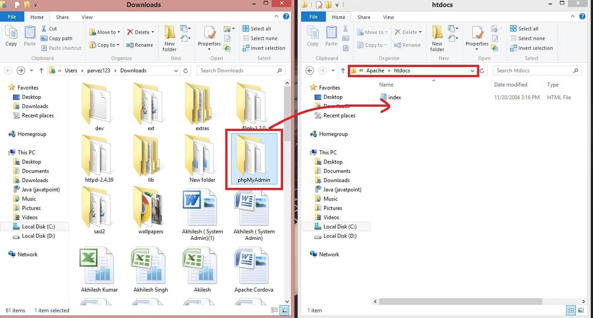
Task: Click New folder in the htdocs window ribbon
Action: click(437, 38)
